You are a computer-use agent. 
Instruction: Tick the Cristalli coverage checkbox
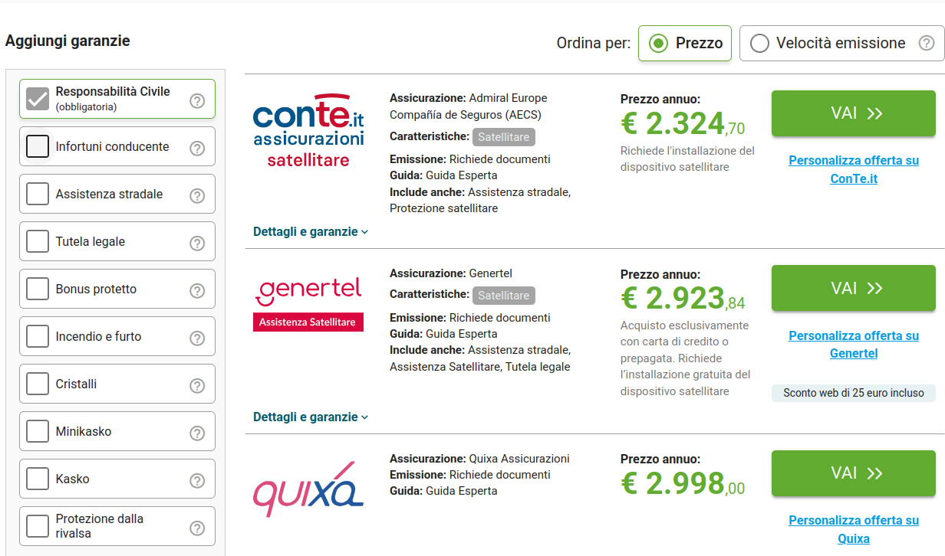click(38, 384)
